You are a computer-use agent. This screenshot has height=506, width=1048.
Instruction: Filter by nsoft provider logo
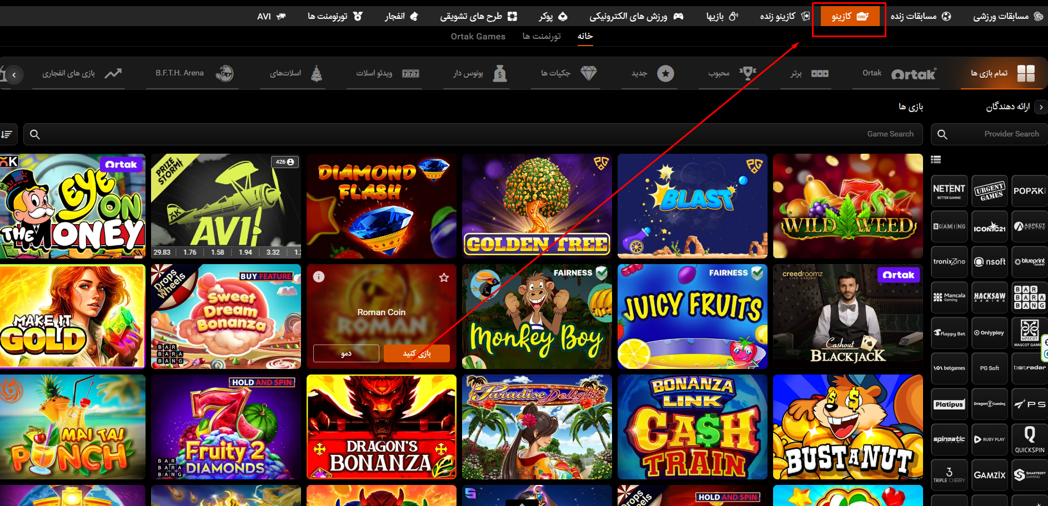point(990,262)
